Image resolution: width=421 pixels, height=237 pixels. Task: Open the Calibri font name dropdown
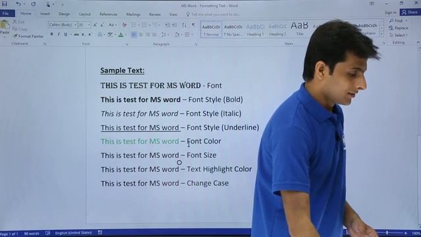coord(76,25)
